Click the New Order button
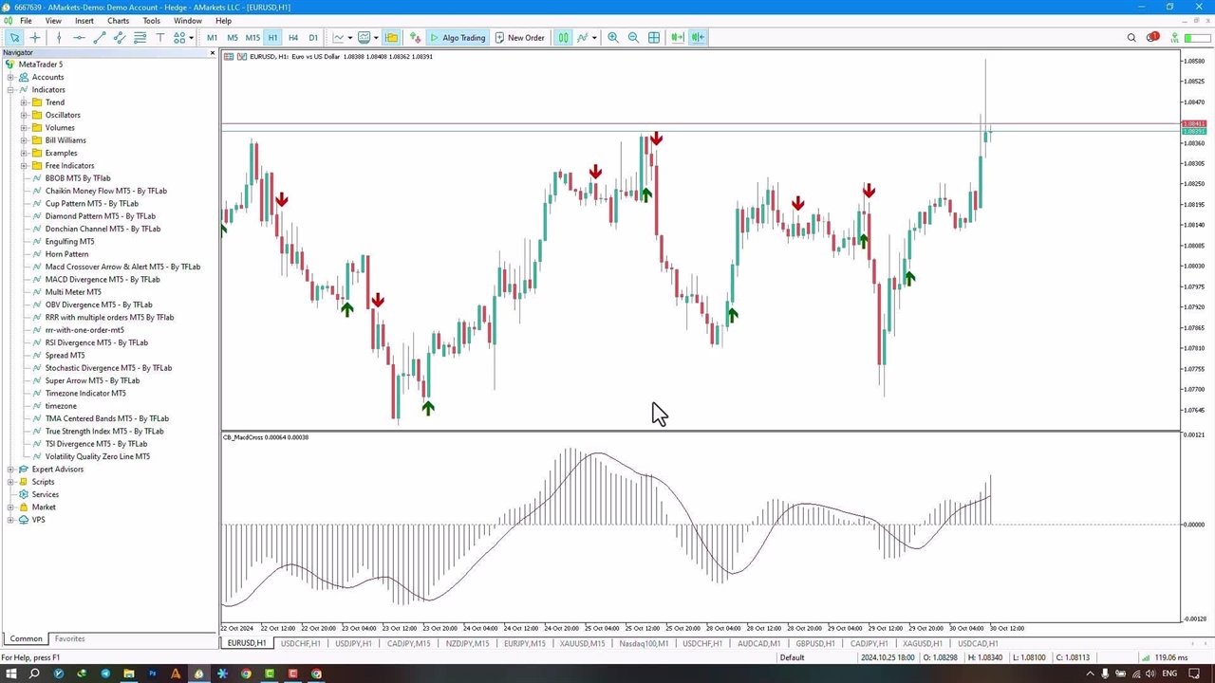 click(x=519, y=38)
